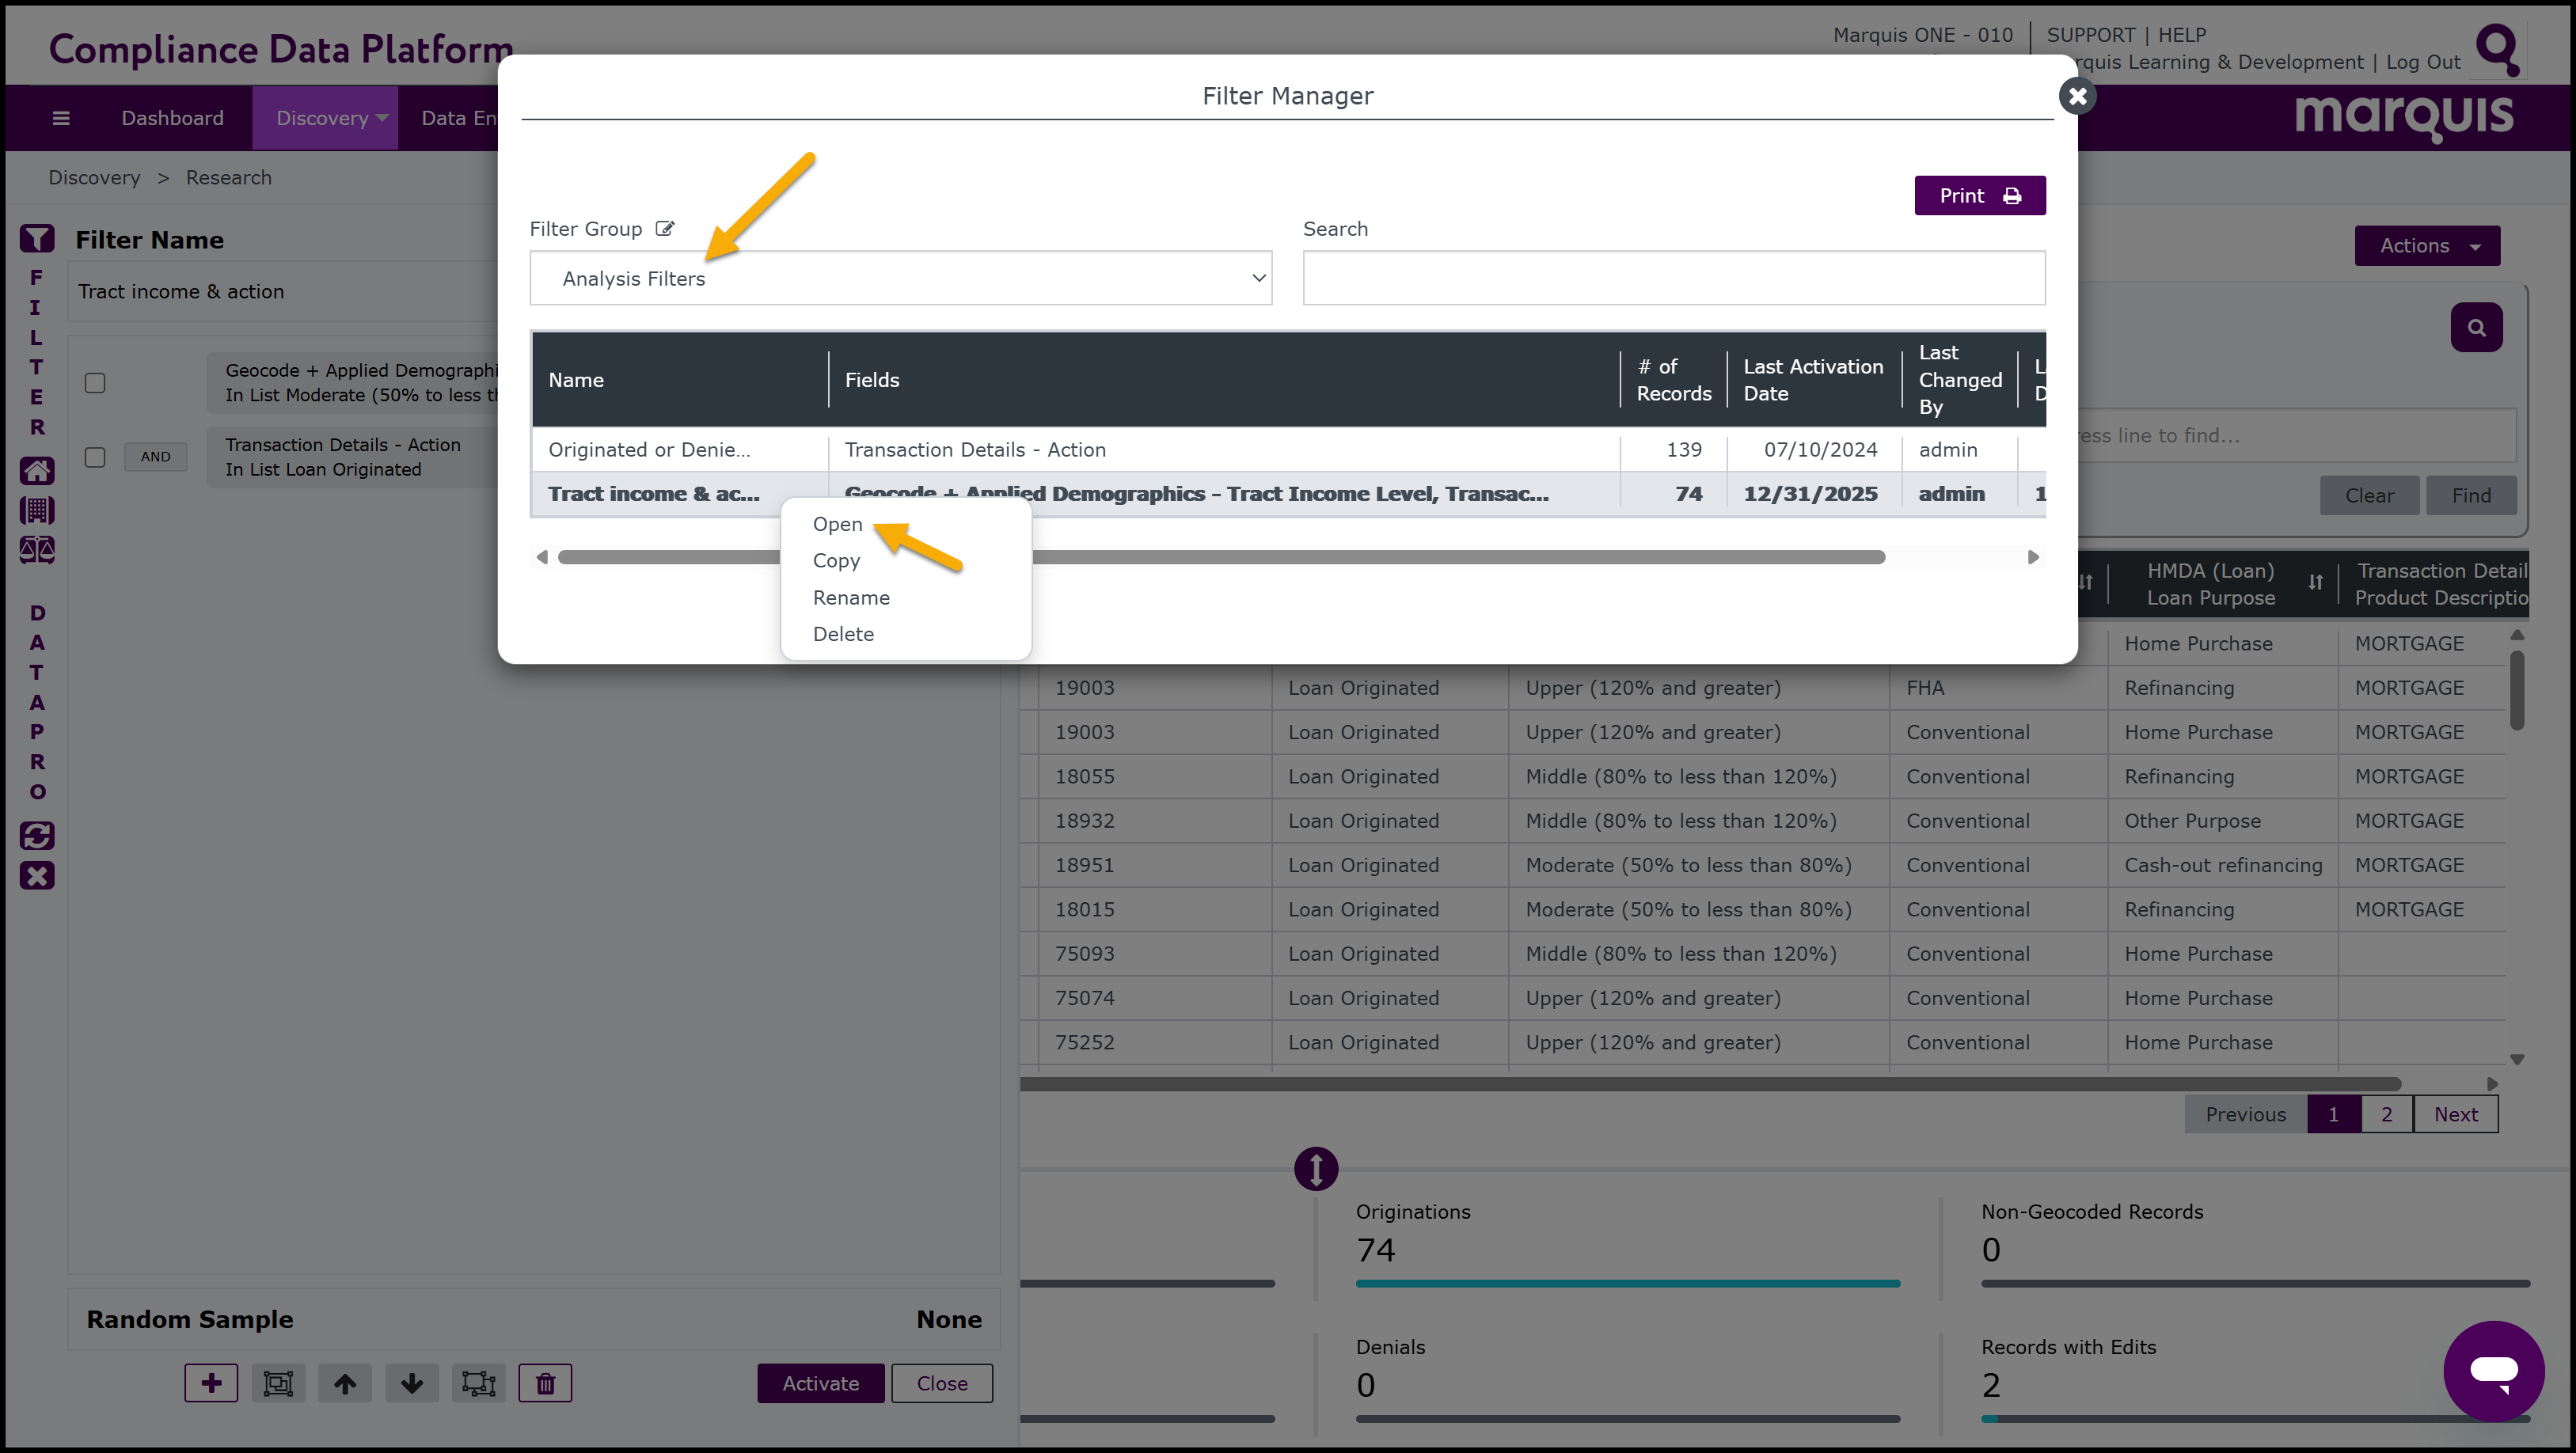Toggle the AND operator button
Image resolution: width=2576 pixels, height=1453 pixels.
tap(155, 457)
